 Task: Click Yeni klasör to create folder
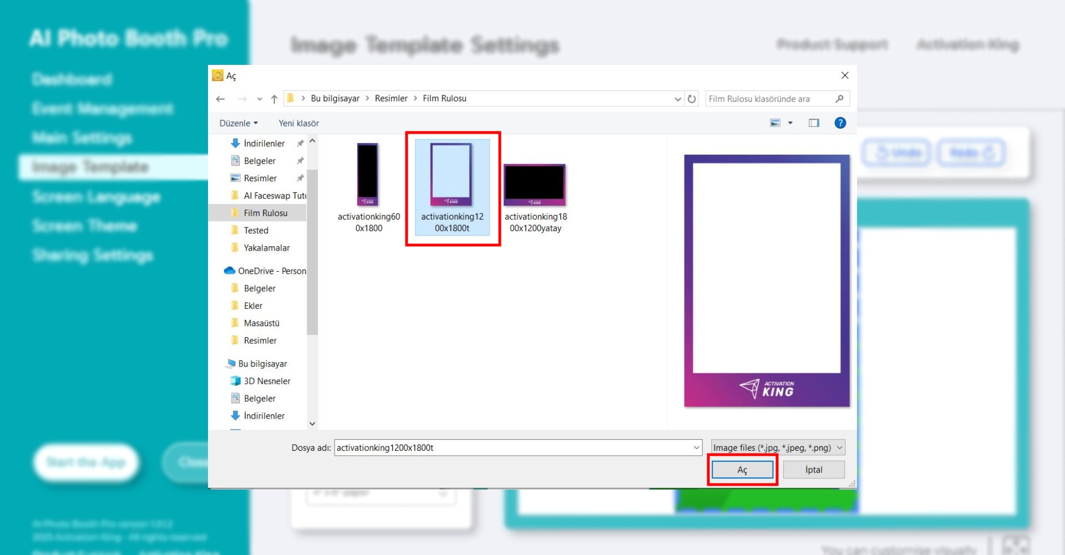(x=298, y=123)
